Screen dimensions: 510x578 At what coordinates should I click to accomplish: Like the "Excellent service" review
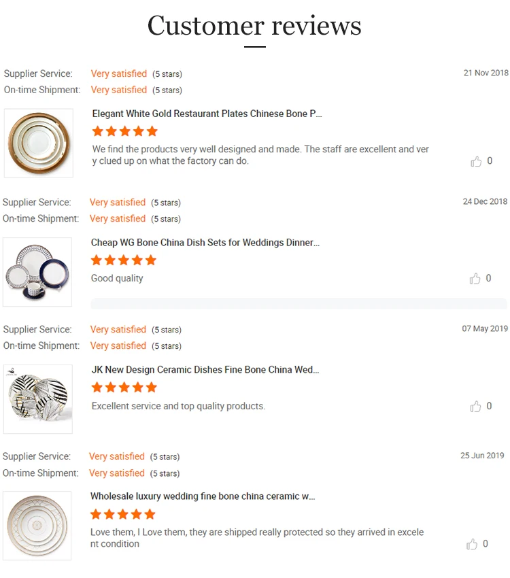click(x=475, y=406)
